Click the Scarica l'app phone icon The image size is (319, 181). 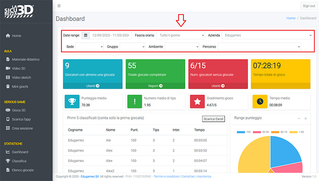tap(8, 119)
